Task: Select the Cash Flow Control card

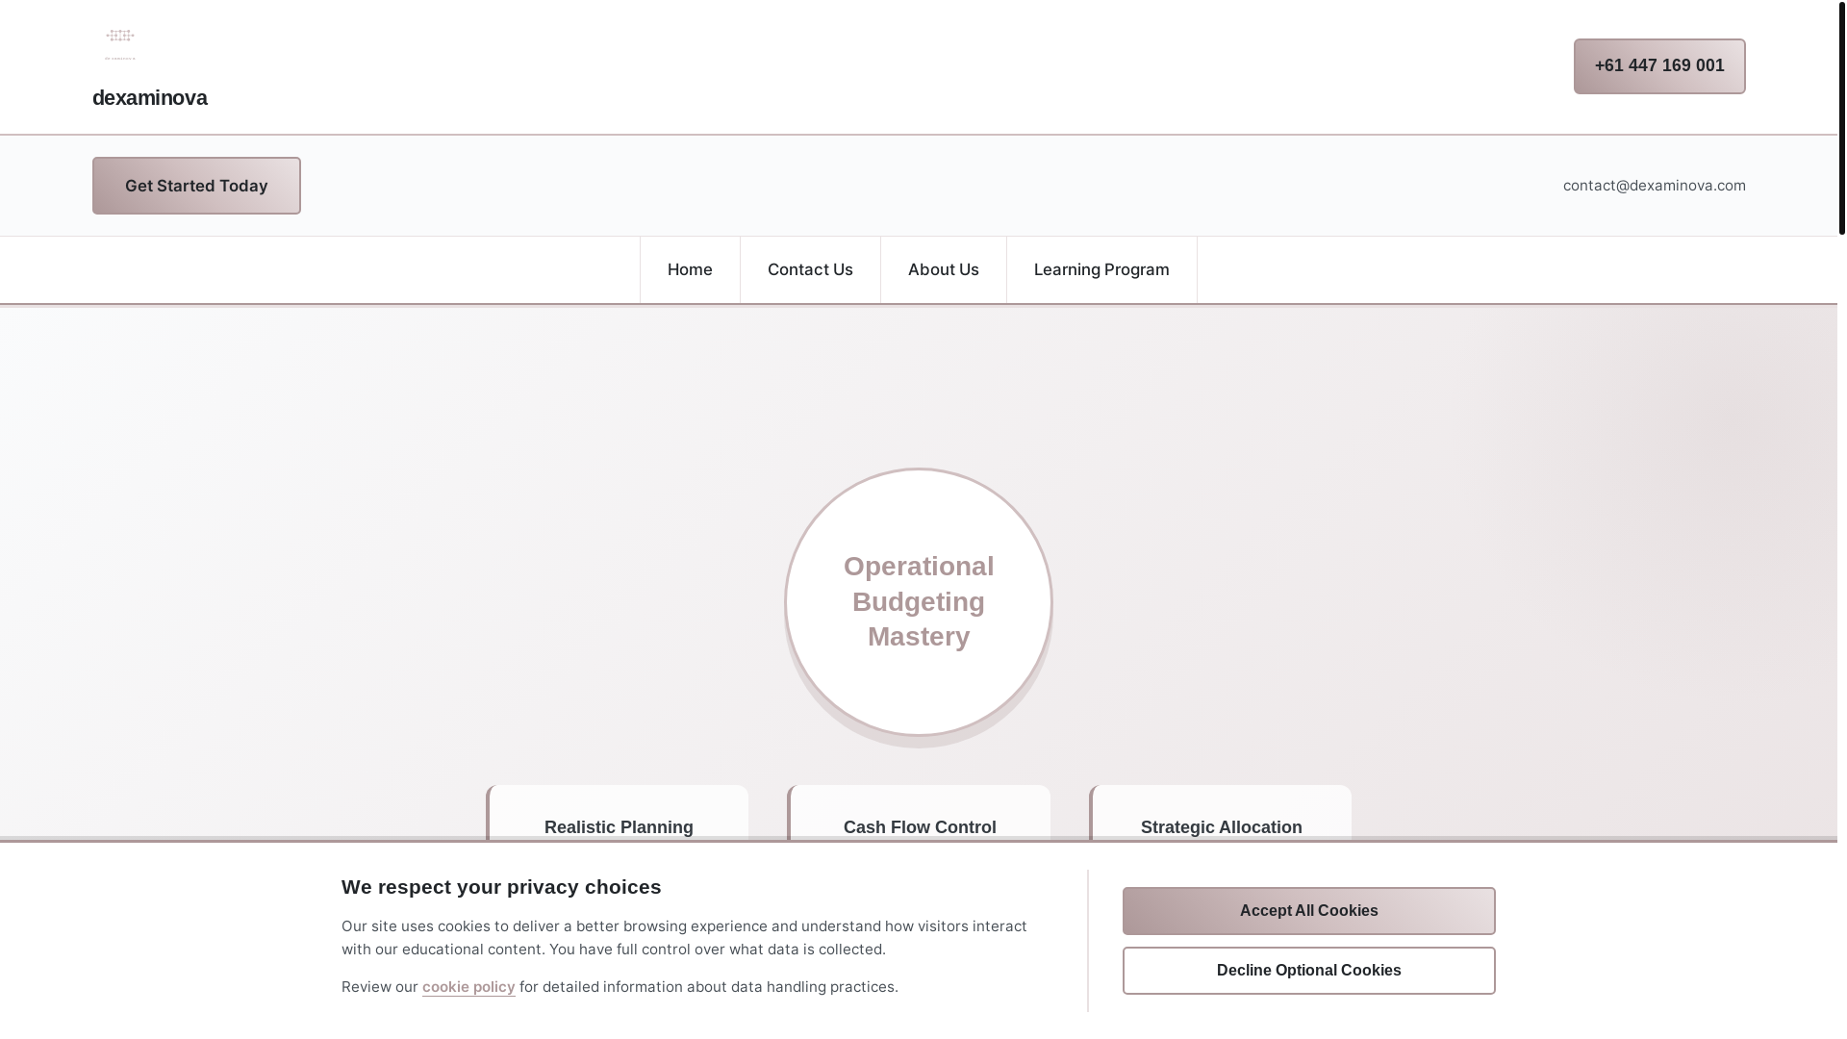Action: (x=919, y=814)
